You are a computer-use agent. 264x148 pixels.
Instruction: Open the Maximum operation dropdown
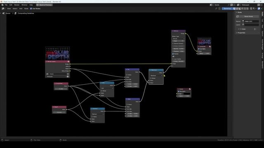click(x=156, y=76)
